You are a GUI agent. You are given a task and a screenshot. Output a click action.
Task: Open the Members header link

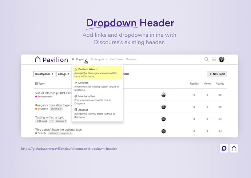(x=131, y=59)
